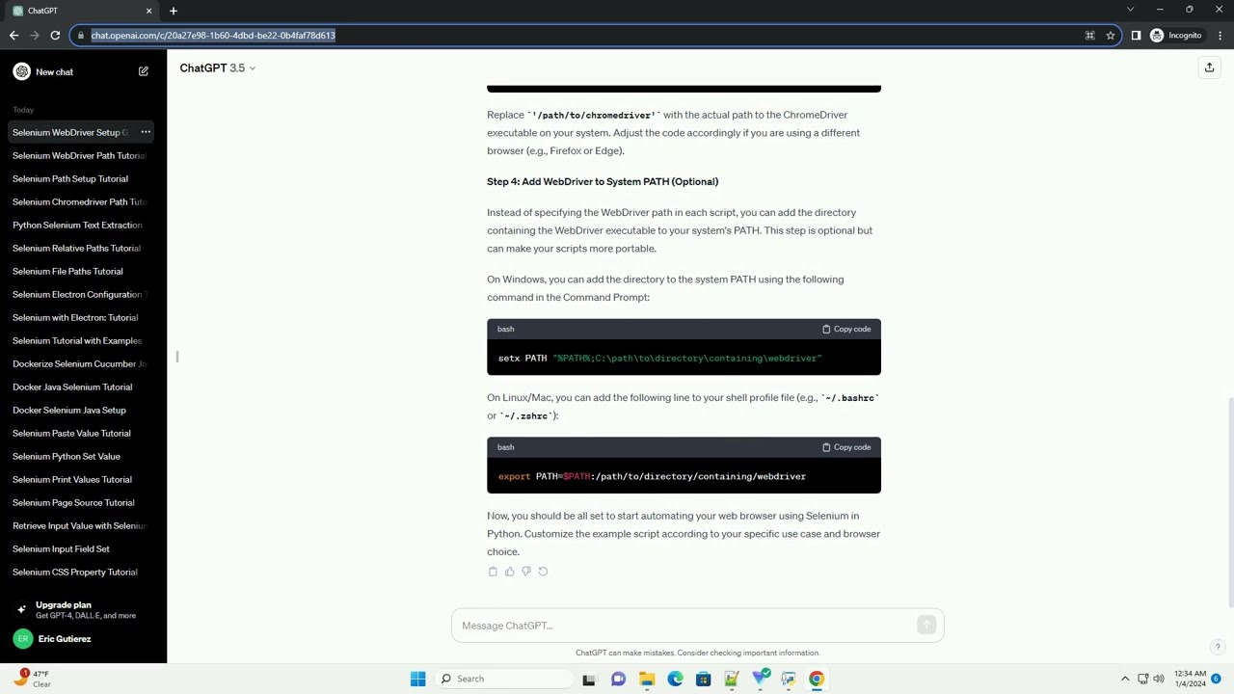Open the tab search dropdown arrow
The width and height of the screenshot is (1234, 694).
[x=1130, y=10]
